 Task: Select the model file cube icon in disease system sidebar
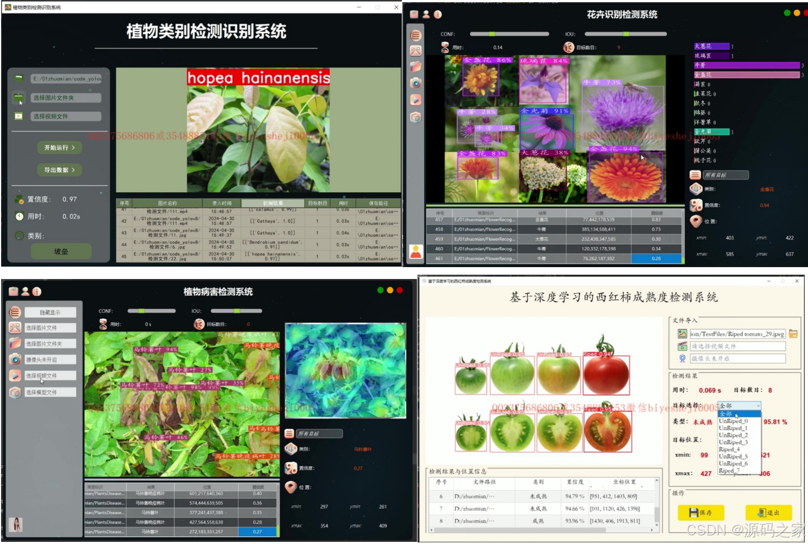(16, 392)
